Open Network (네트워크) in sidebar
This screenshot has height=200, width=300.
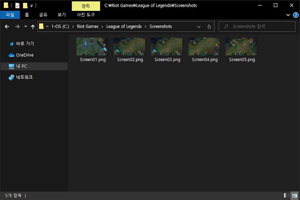[21, 77]
